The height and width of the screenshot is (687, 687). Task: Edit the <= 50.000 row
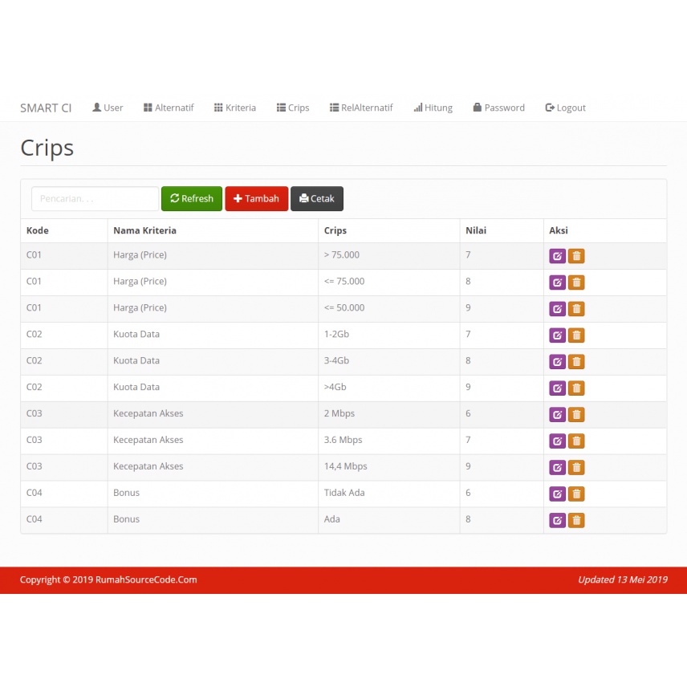pyautogui.click(x=557, y=309)
